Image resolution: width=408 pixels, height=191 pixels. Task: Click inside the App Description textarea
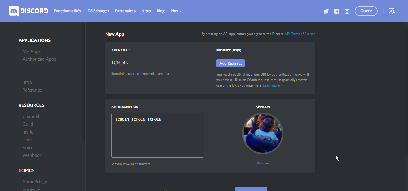pos(158,135)
